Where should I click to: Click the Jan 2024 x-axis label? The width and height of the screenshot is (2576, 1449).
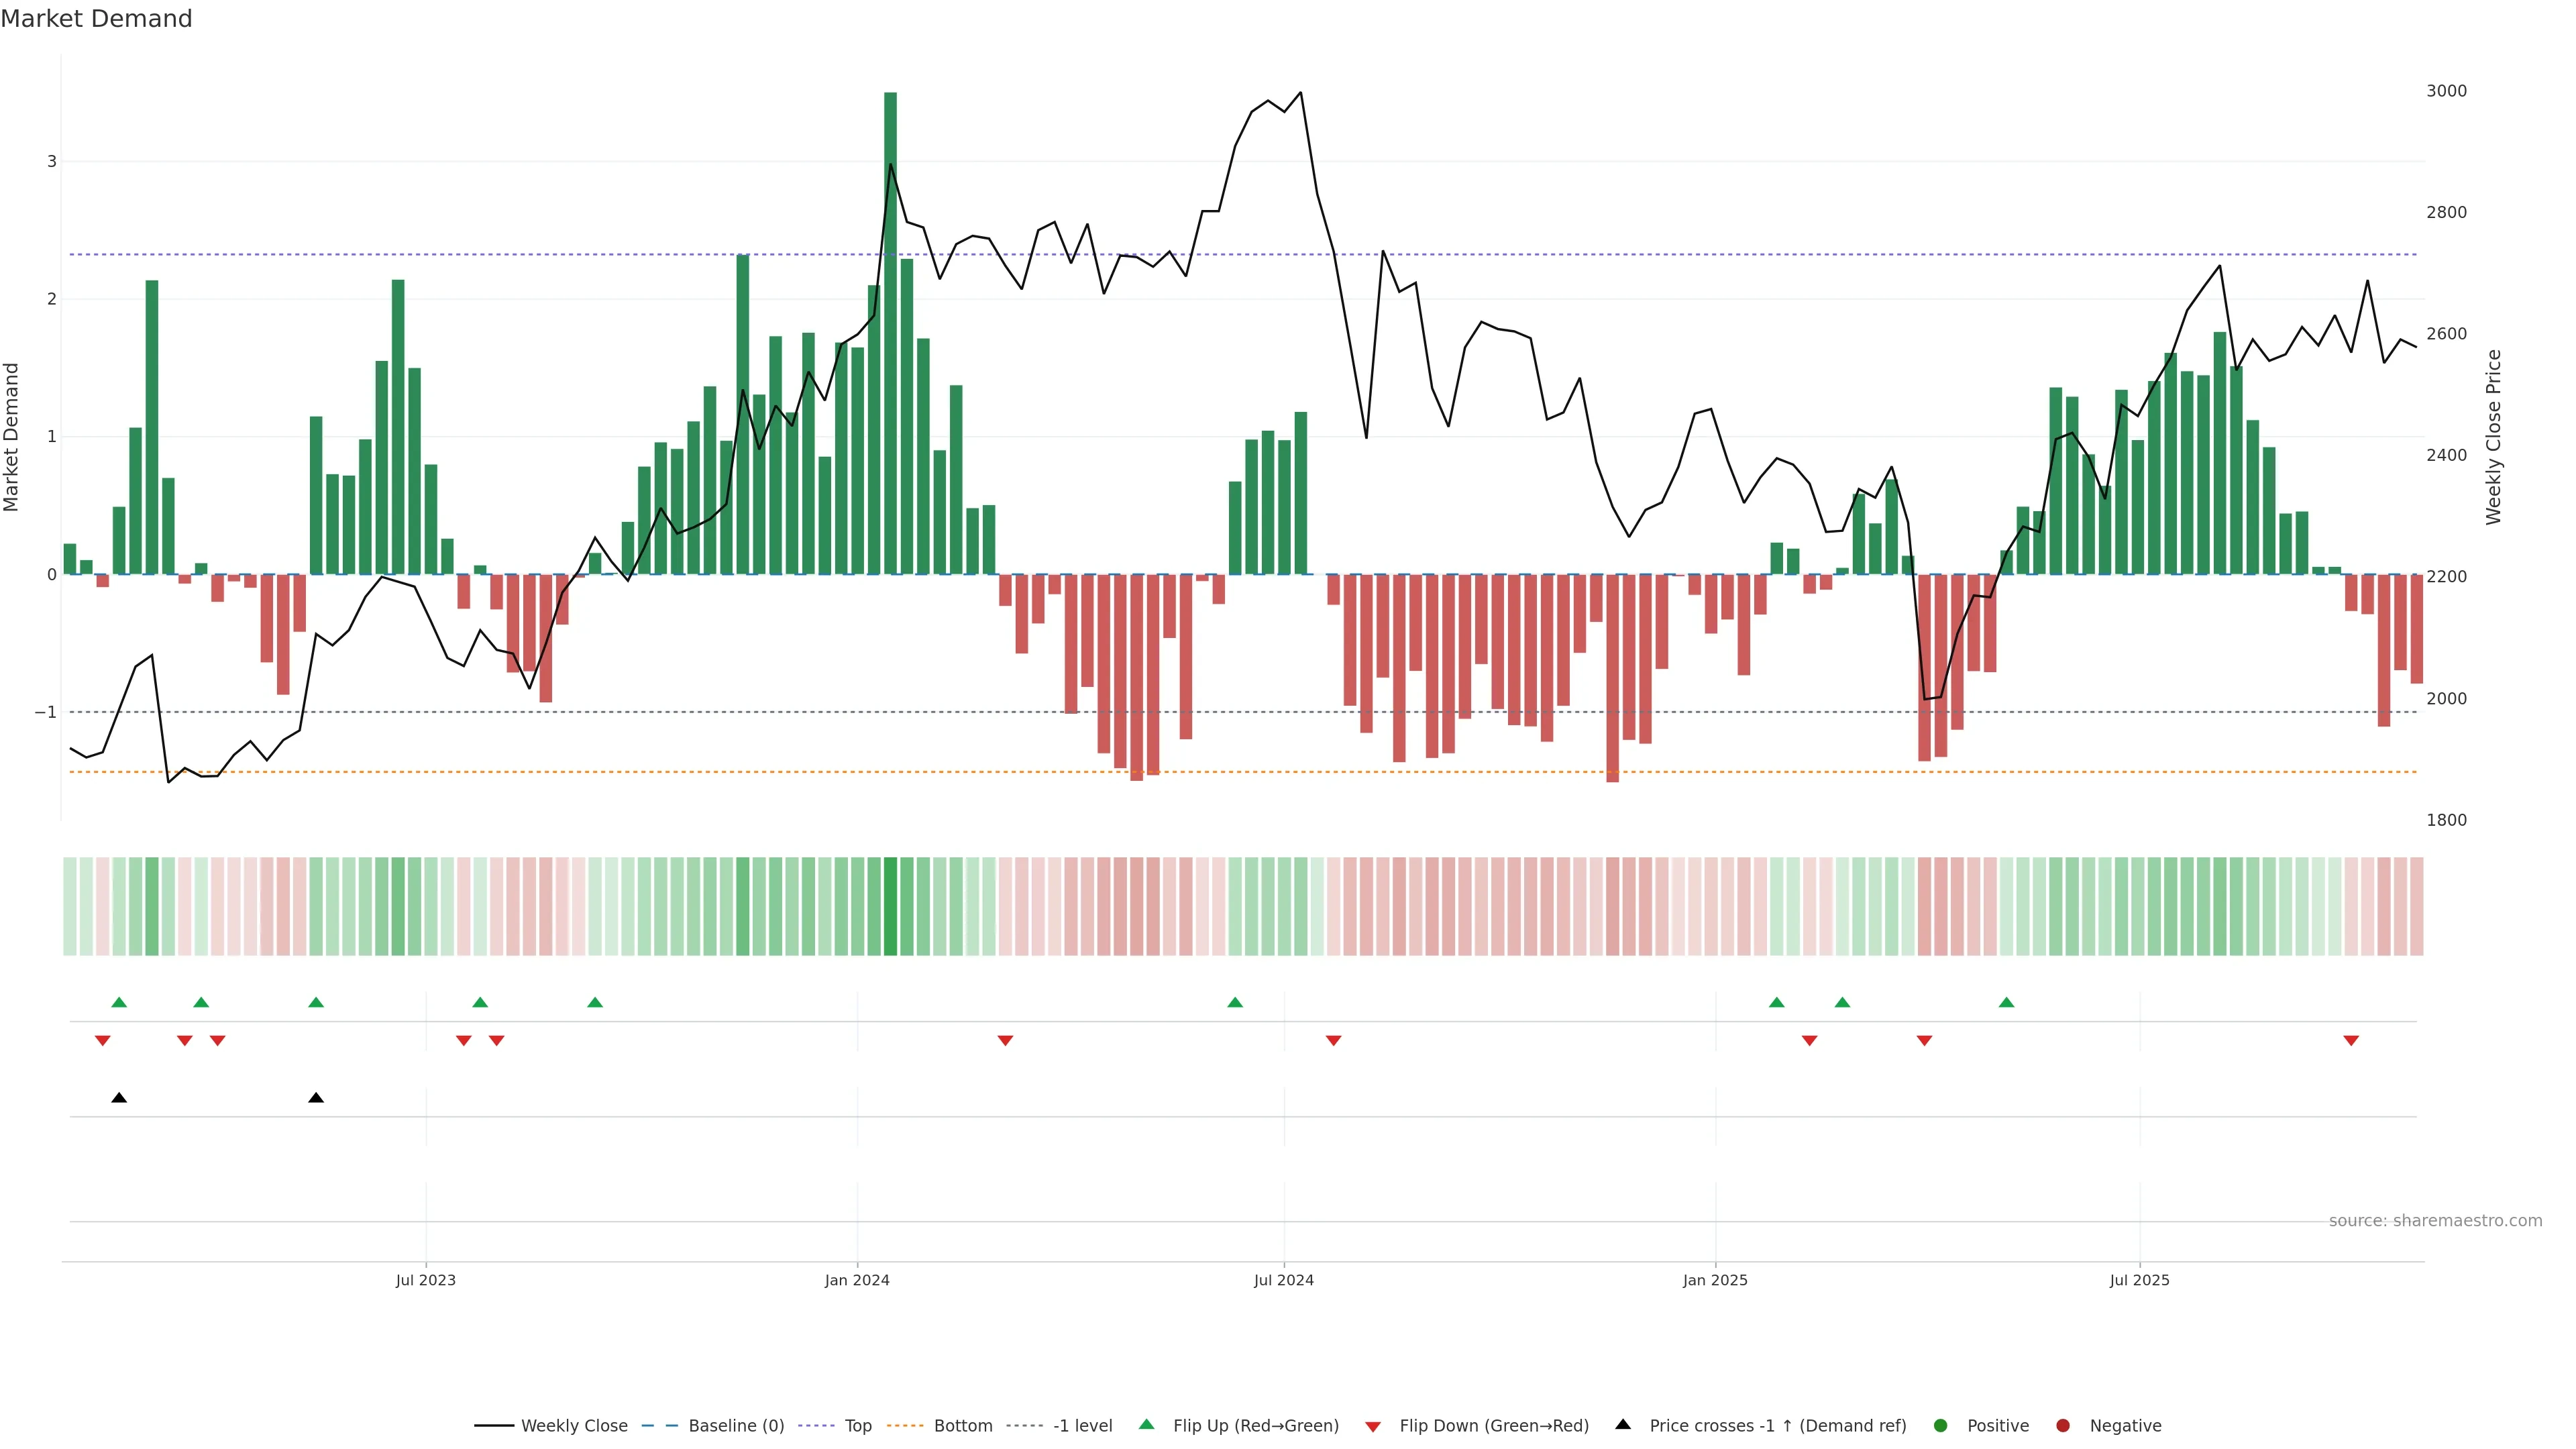[x=857, y=1280]
